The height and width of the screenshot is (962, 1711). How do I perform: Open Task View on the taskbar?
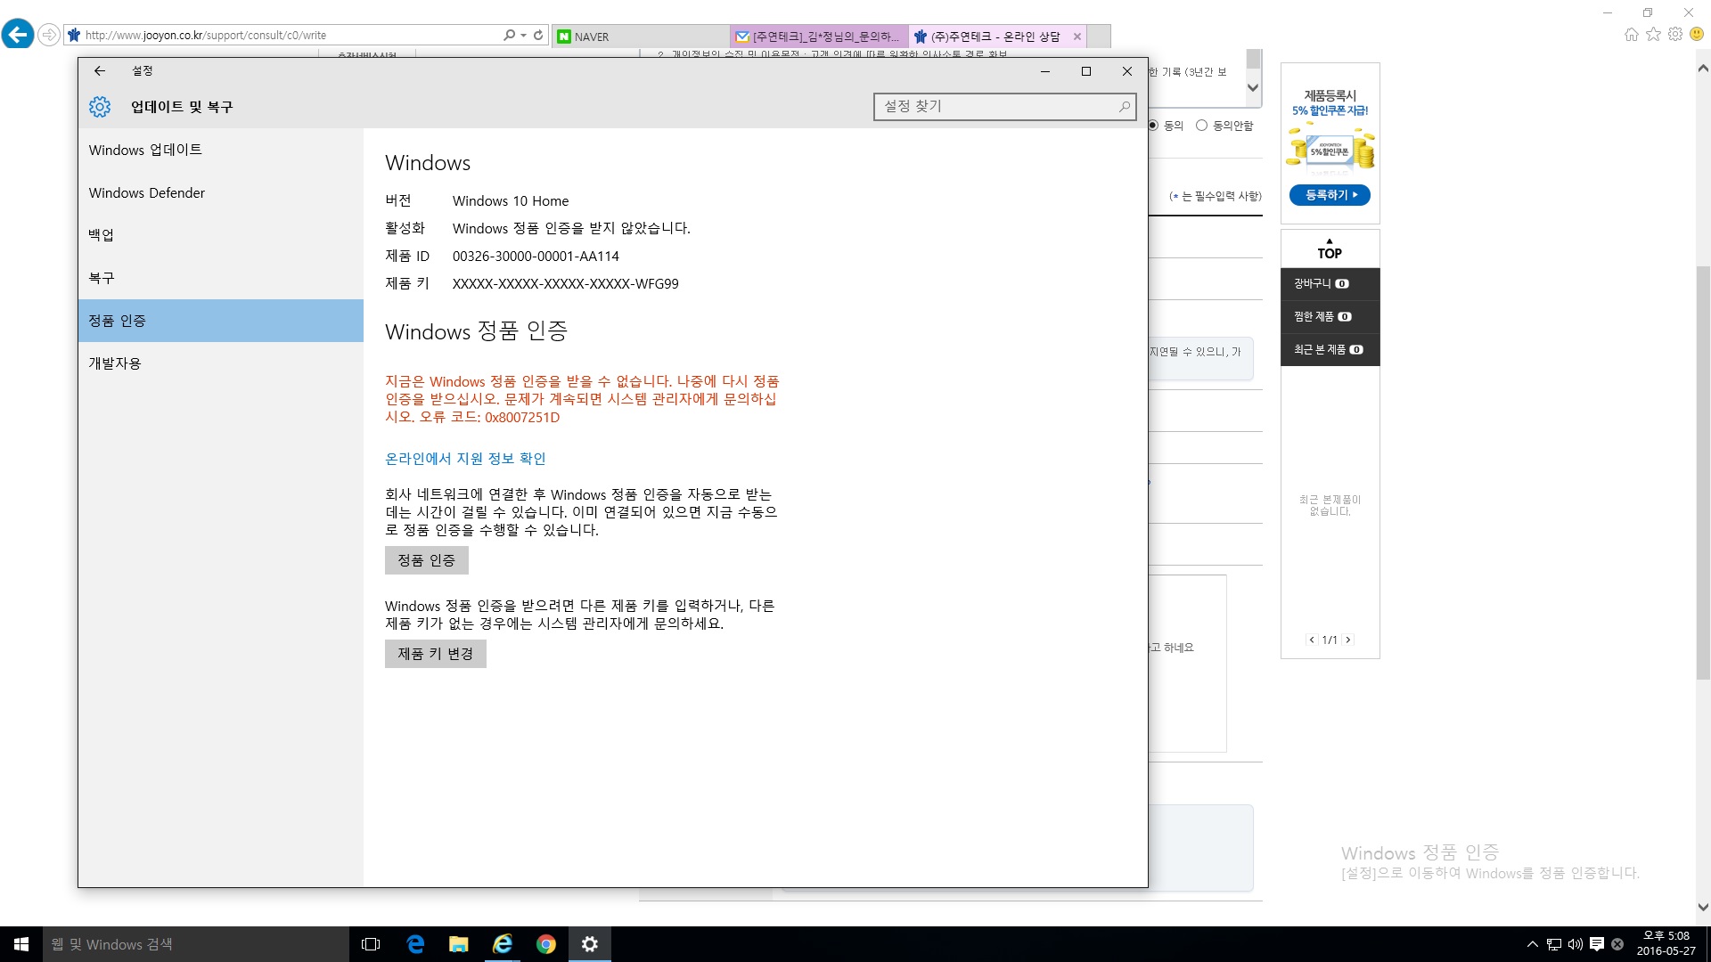371,944
